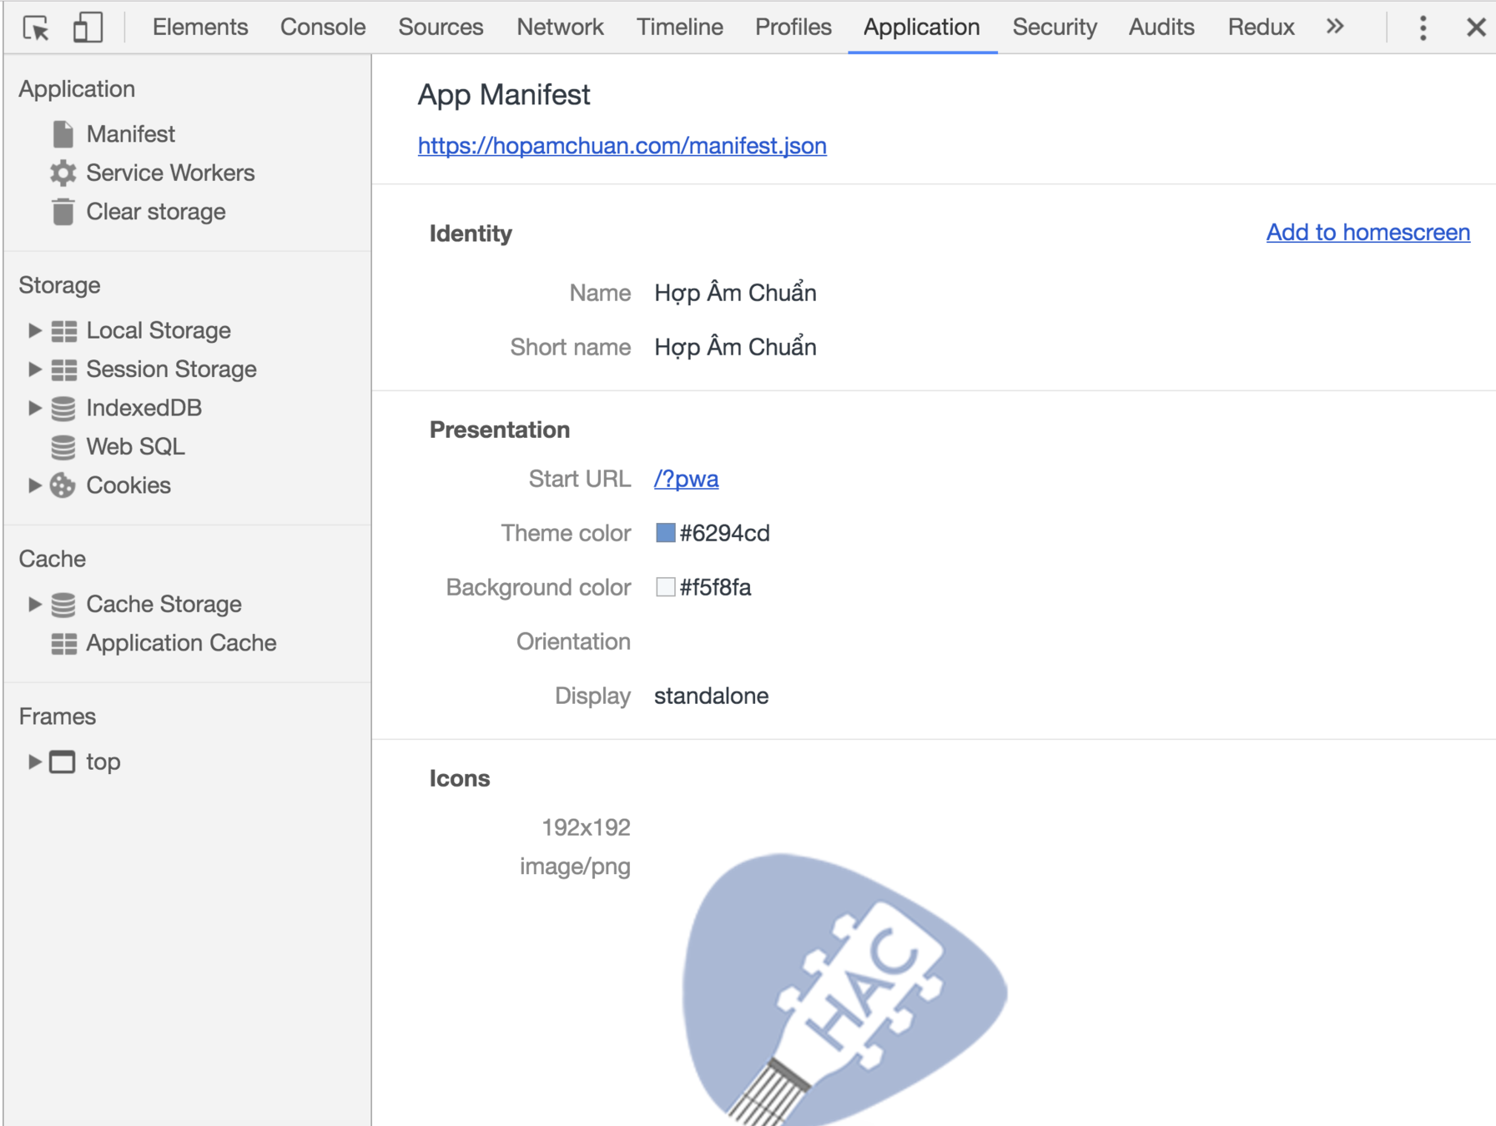This screenshot has height=1126, width=1496.
Task: Close DevTools with the X button
Action: click(x=1475, y=28)
